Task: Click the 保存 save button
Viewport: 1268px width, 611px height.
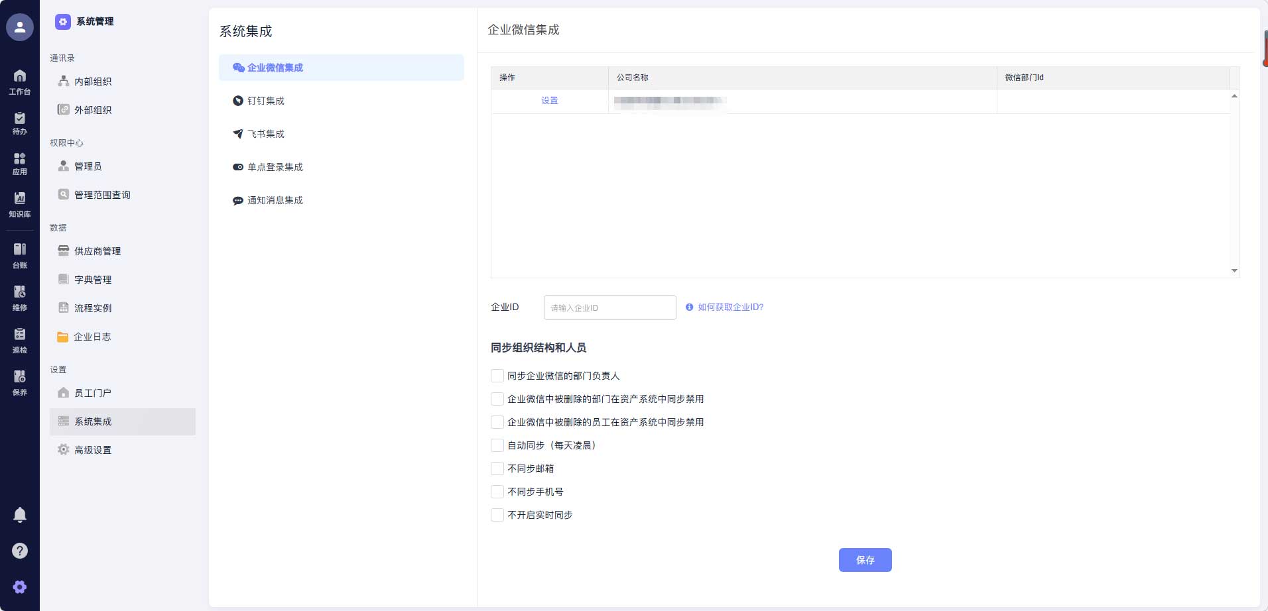Action: pyautogui.click(x=865, y=559)
